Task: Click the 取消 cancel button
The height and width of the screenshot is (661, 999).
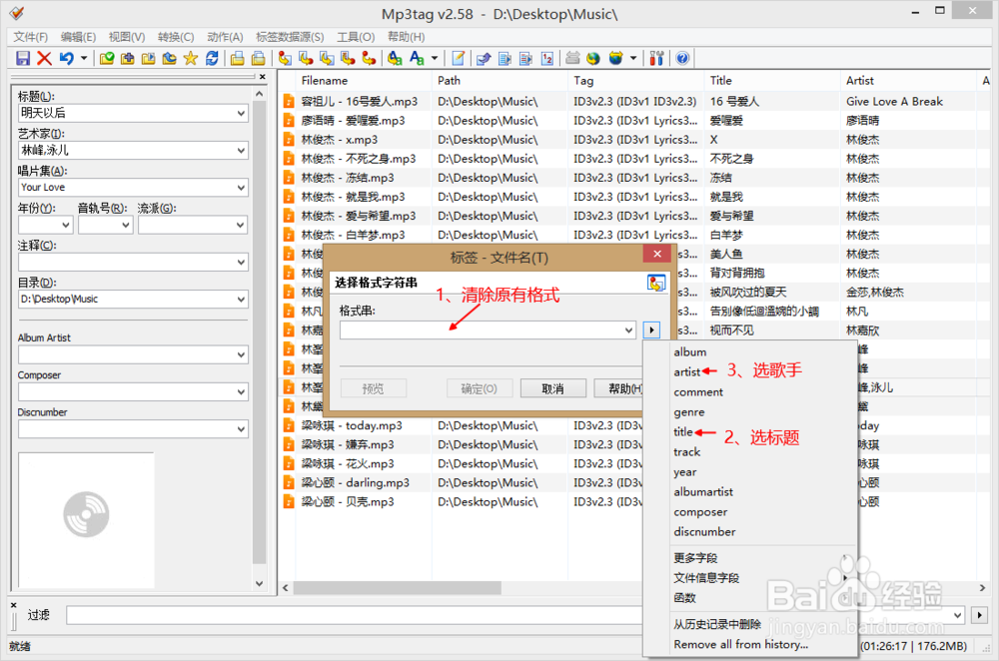Action: [553, 388]
